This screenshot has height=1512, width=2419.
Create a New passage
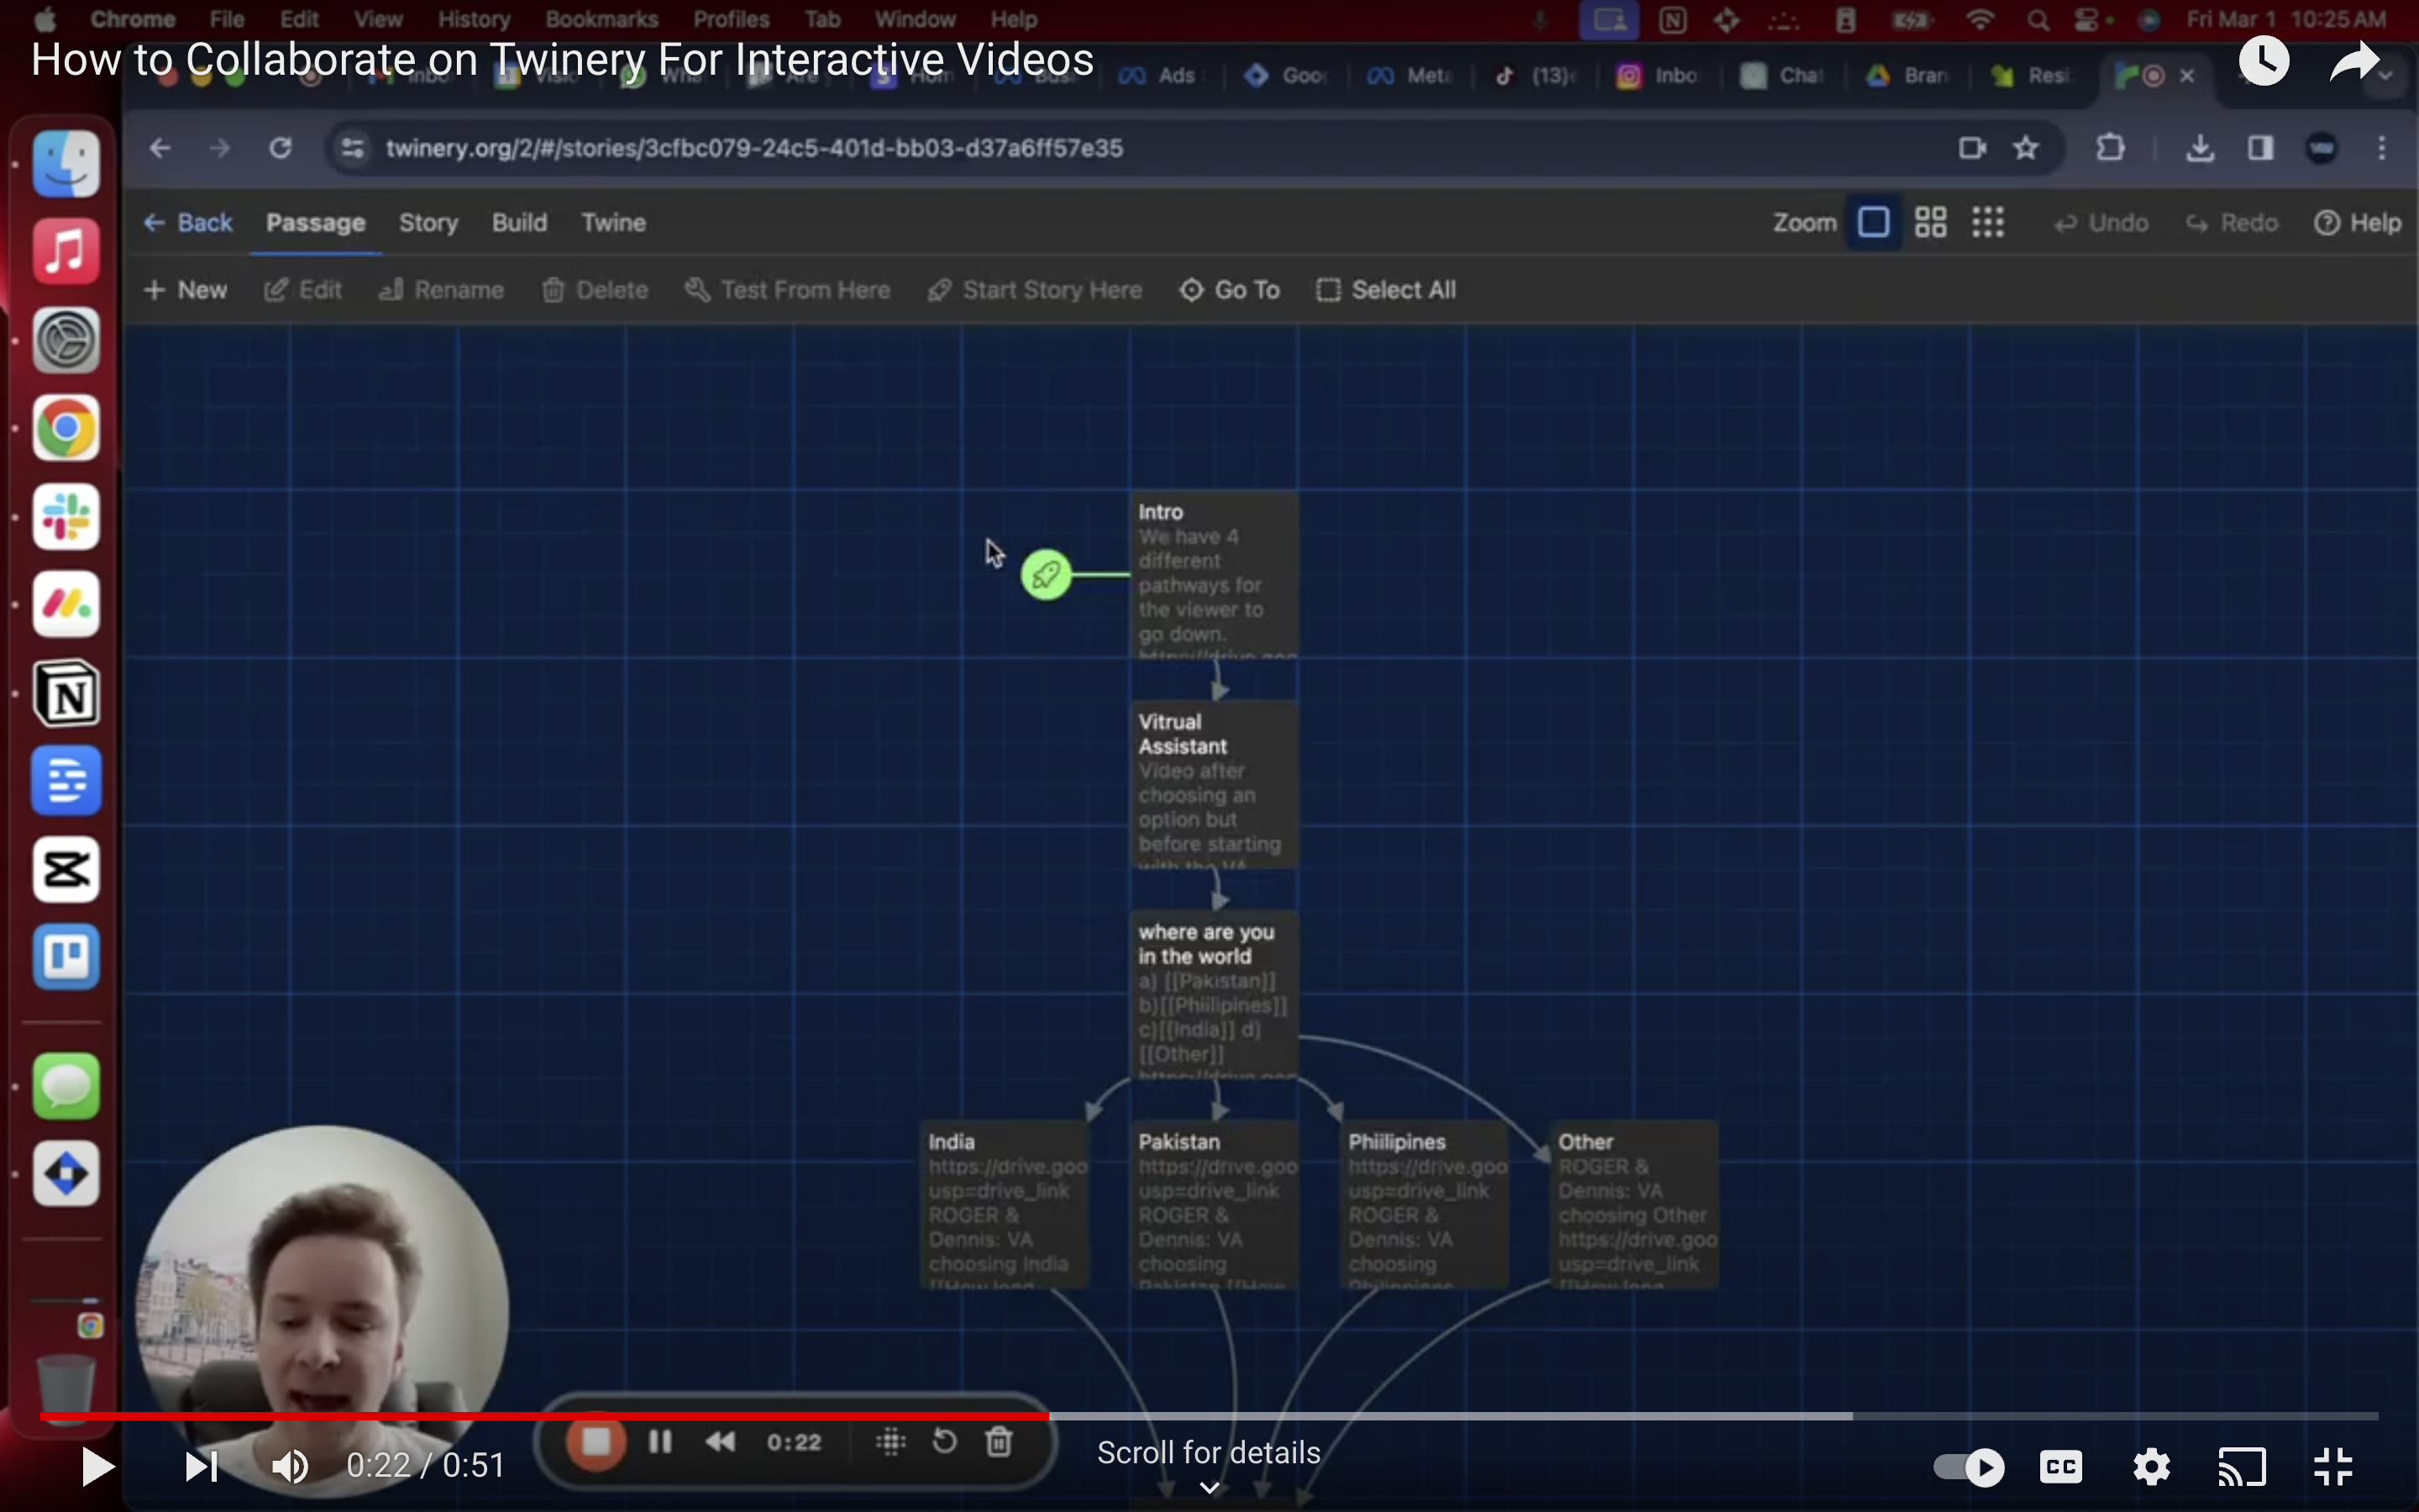pos(185,290)
